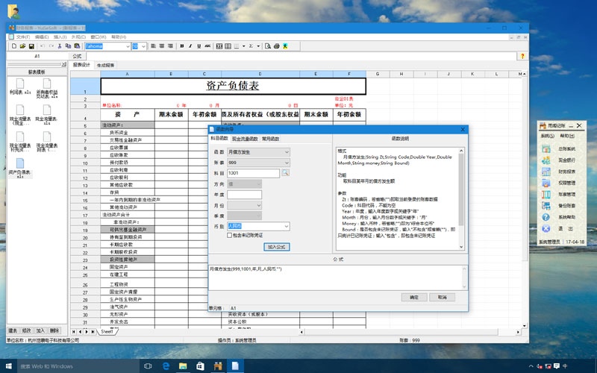Click the 退出 exit icon
This screenshot has width=597, height=373.
point(546,228)
